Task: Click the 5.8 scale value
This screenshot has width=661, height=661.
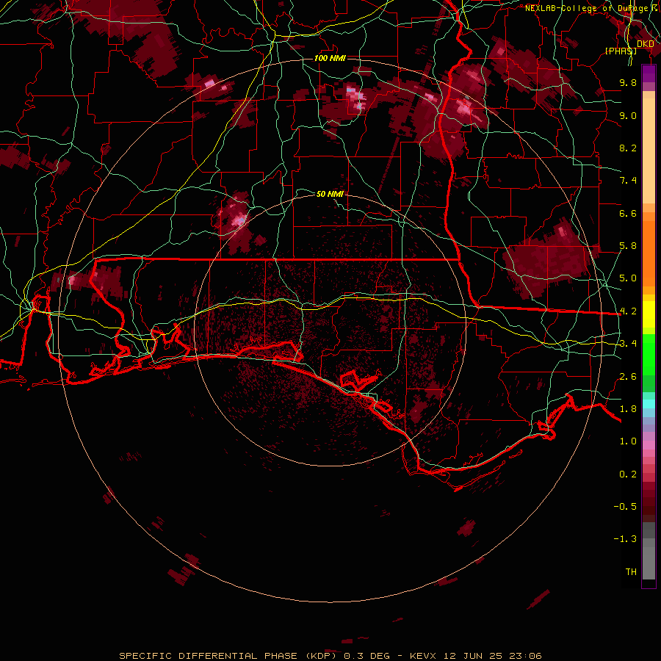Action: pos(628,246)
